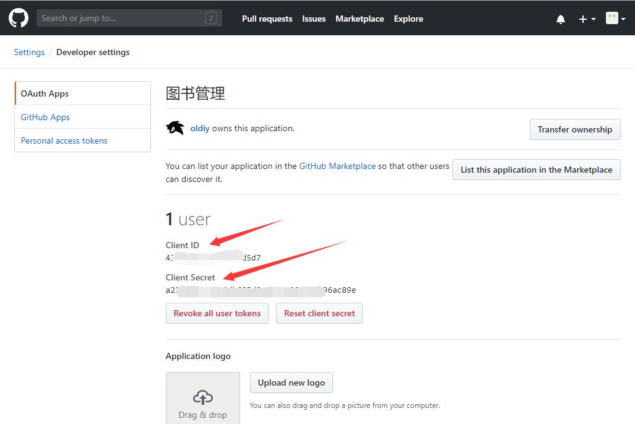This screenshot has width=635, height=424.
Task: Expand the plus create-new dropdown
Action: 587,19
